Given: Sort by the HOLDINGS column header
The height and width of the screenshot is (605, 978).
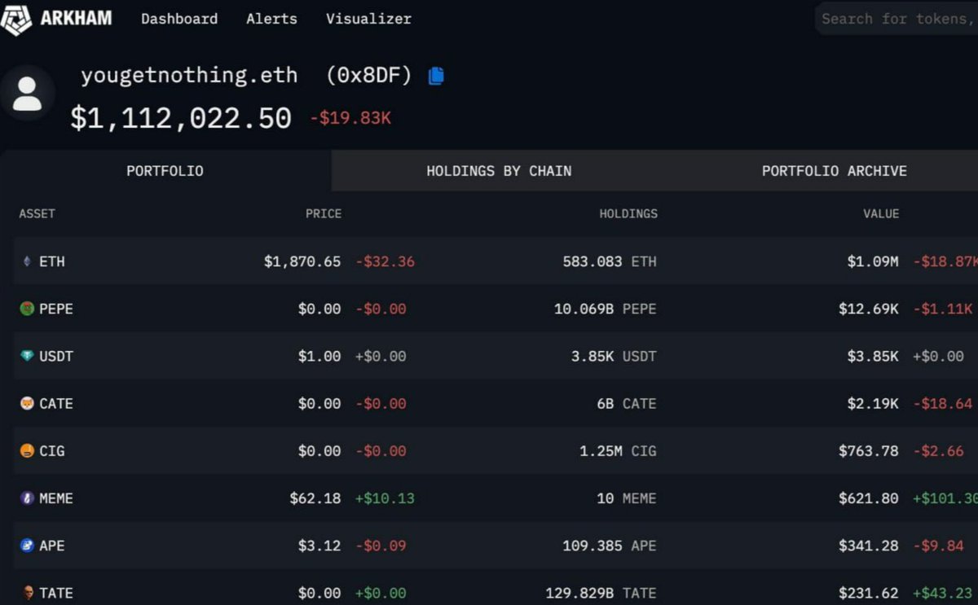Looking at the screenshot, I should pyautogui.click(x=628, y=213).
